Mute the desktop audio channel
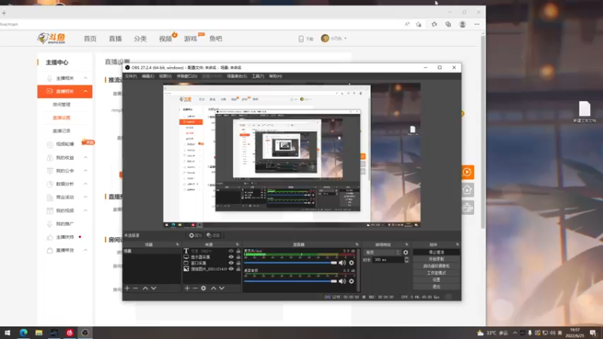This screenshot has height=339, width=603. coord(342,281)
